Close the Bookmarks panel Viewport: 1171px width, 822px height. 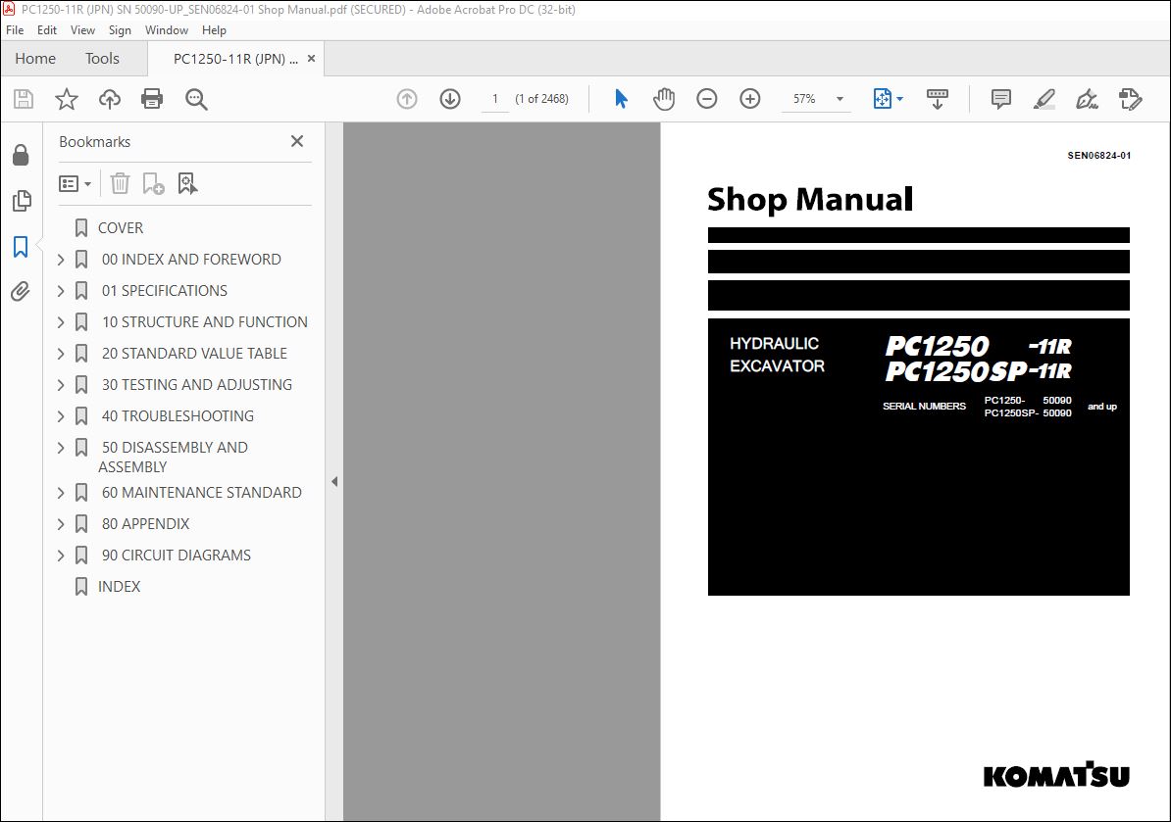coord(297,141)
